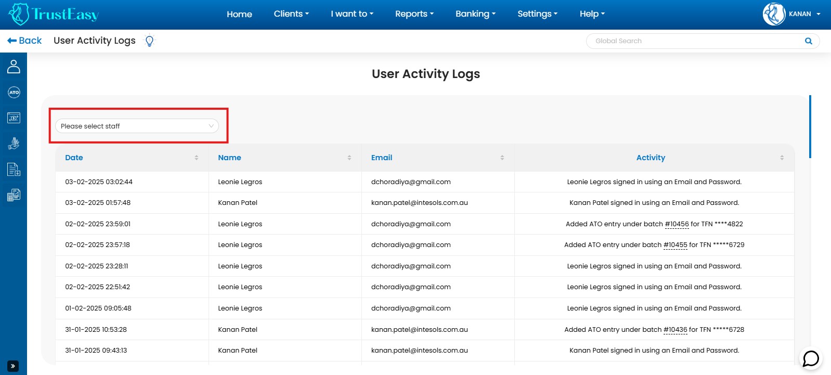
Task: Go Back to the previous page
Action: coord(24,41)
